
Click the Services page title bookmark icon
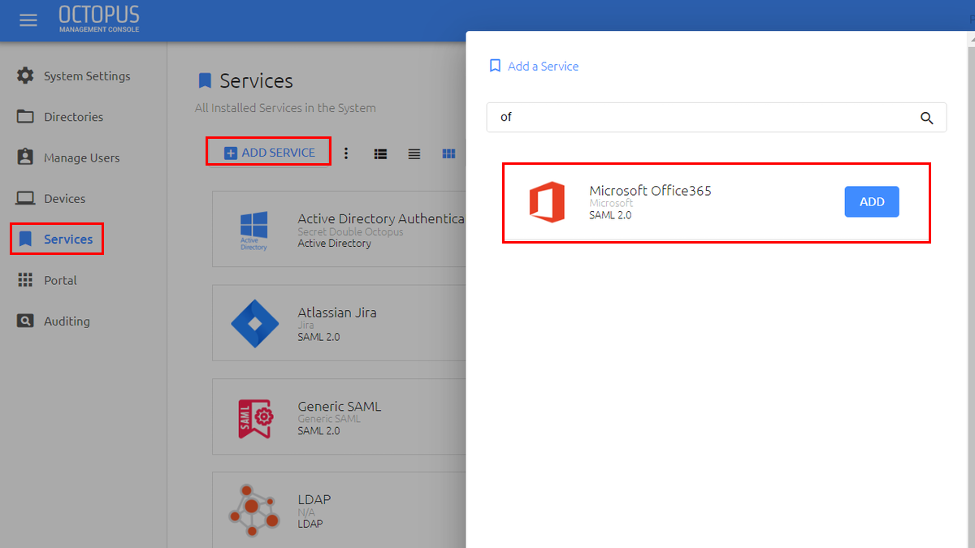pos(205,80)
